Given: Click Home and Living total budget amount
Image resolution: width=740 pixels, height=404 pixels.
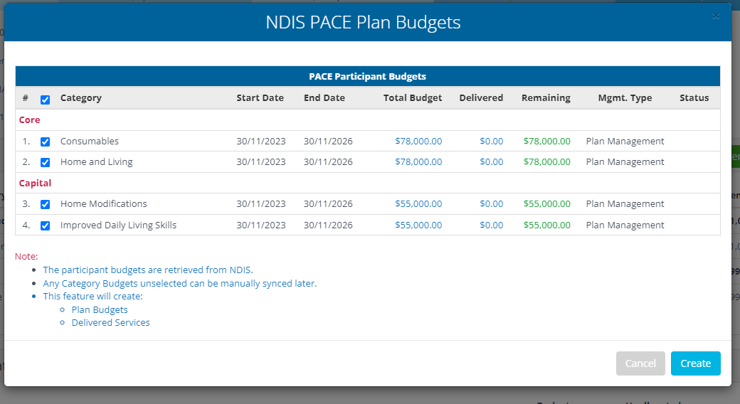Looking at the screenshot, I should pyautogui.click(x=418, y=162).
